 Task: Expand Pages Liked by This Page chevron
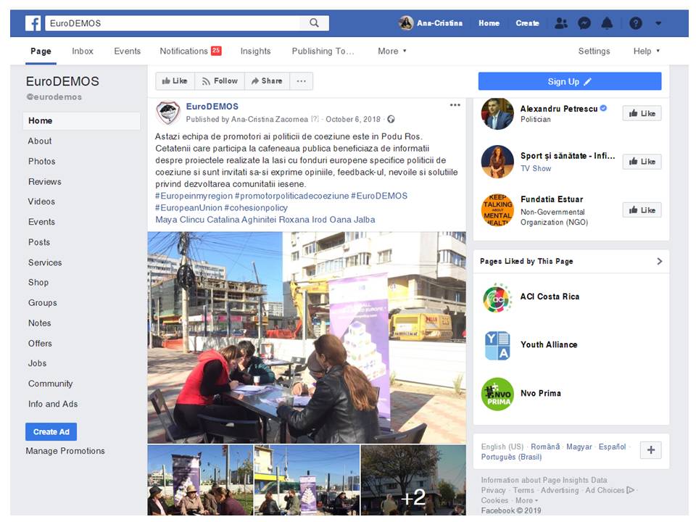click(659, 262)
